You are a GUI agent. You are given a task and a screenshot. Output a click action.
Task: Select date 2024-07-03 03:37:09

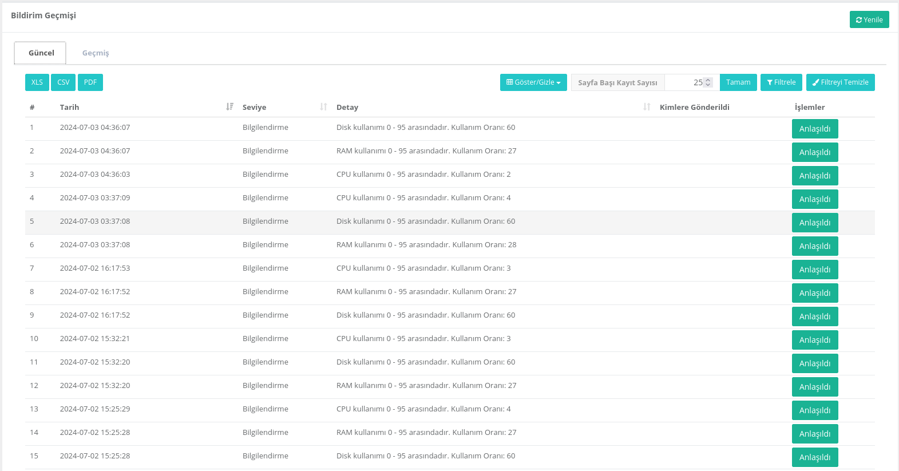point(95,198)
